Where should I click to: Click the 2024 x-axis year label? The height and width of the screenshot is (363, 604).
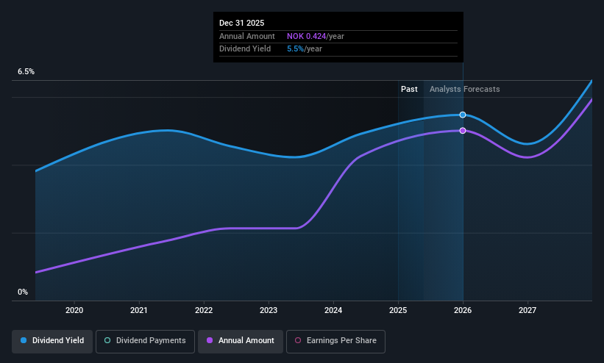point(333,310)
